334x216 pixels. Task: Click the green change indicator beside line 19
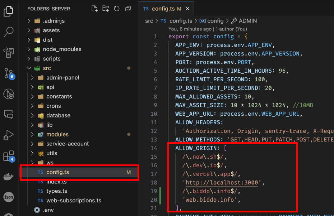pos(160,191)
